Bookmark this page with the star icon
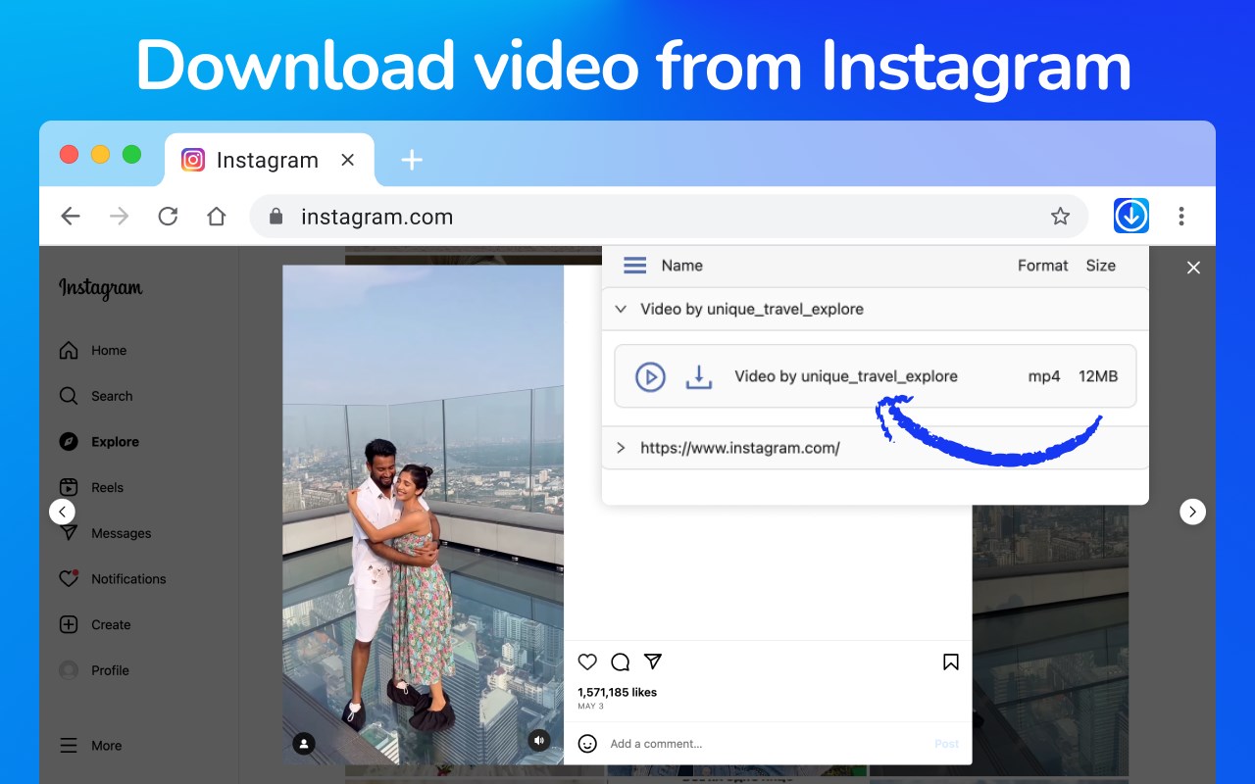This screenshot has height=784, width=1255. [1060, 217]
